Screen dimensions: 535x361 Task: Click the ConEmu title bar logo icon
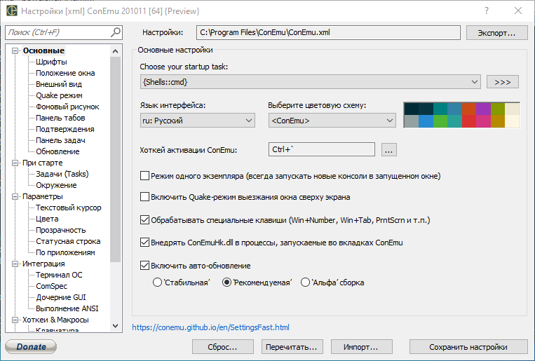pyautogui.click(x=12, y=11)
